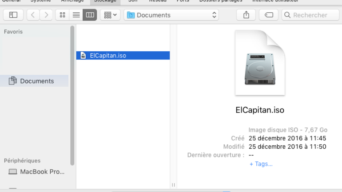Open the Stockage tab behind the dialog
This screenshot has width=342, height=192.
(x=105, y=1)
